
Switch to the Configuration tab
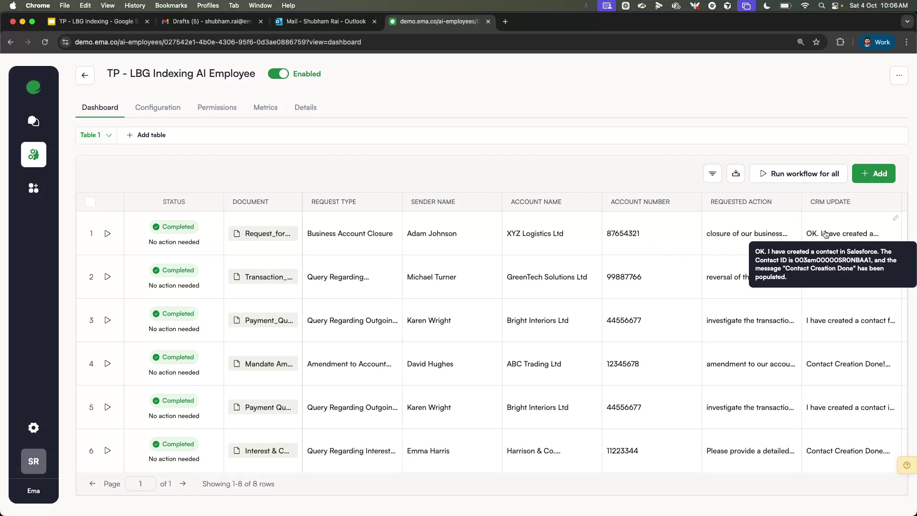158,107
